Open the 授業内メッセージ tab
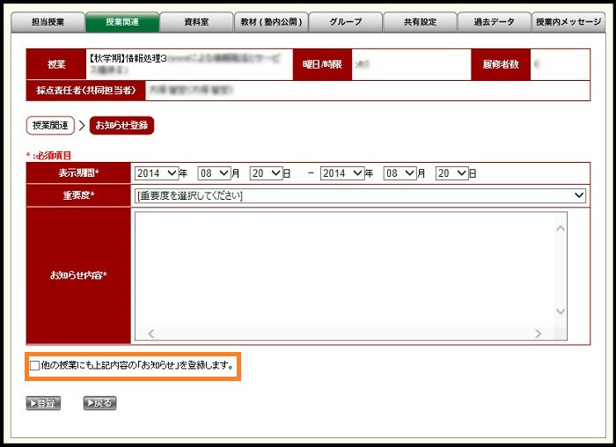Viewport: 616px width, 447px height. (568, 22)
